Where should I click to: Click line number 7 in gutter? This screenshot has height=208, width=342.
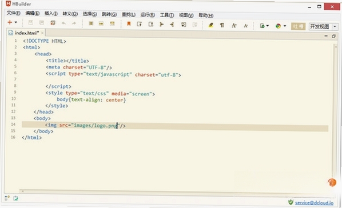15,79
